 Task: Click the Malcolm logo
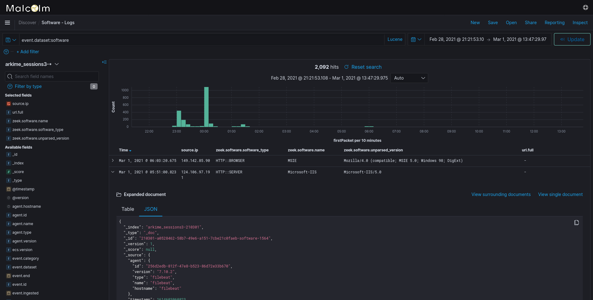(x=28, y=8)
